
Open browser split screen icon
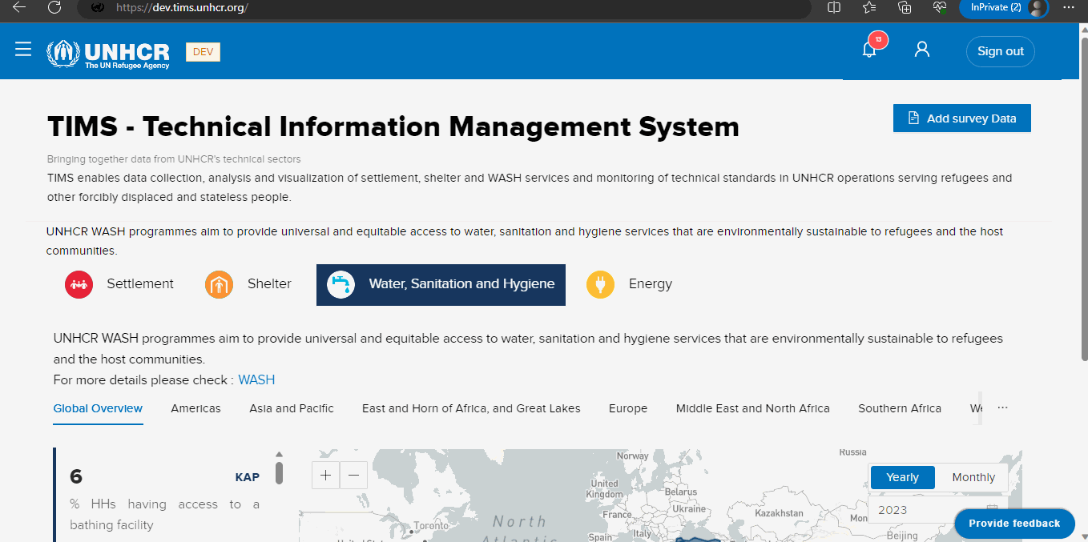pos(834,7)
